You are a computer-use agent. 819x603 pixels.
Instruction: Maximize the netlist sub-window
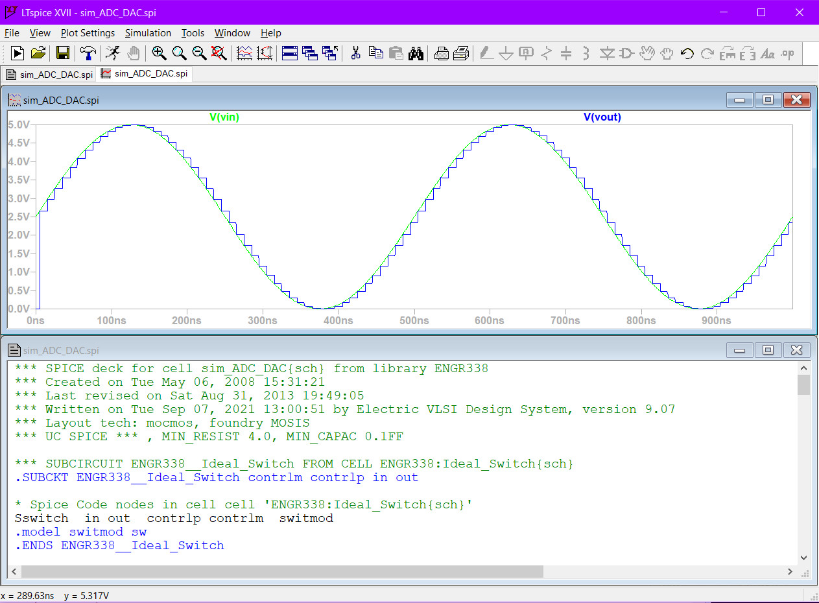point(768,350)
